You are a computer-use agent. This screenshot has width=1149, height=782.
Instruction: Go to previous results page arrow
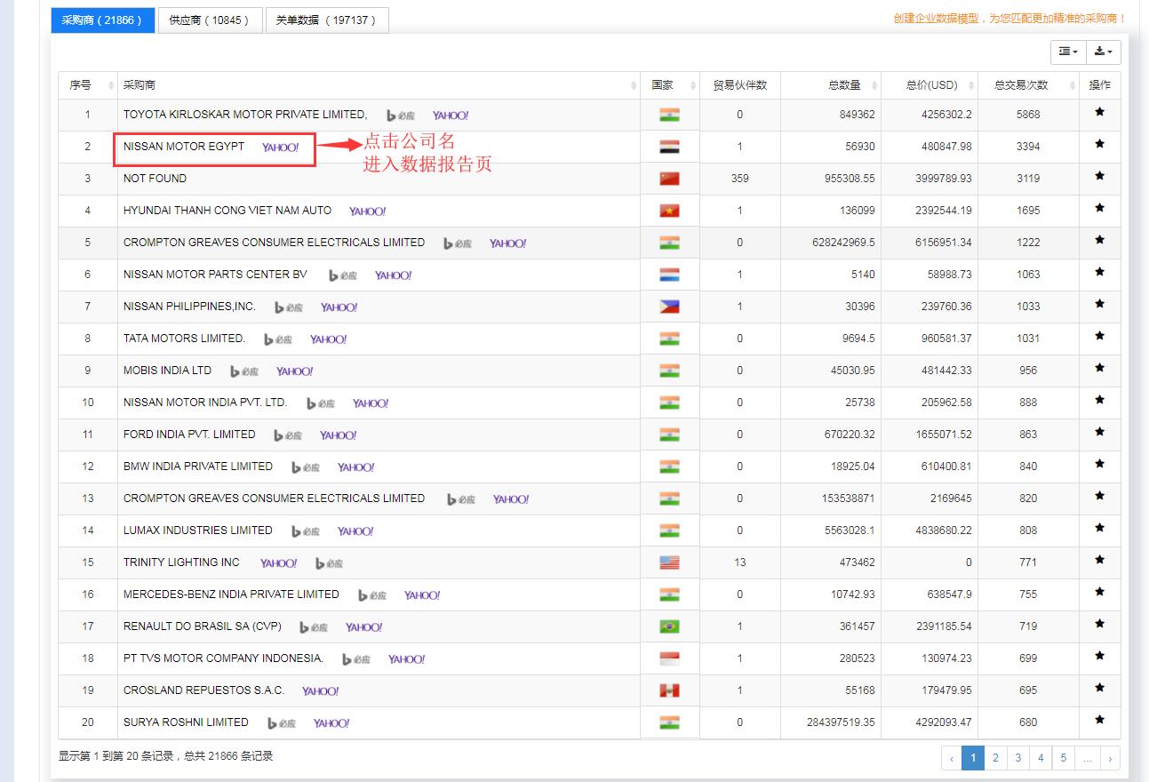coord(952,758)
